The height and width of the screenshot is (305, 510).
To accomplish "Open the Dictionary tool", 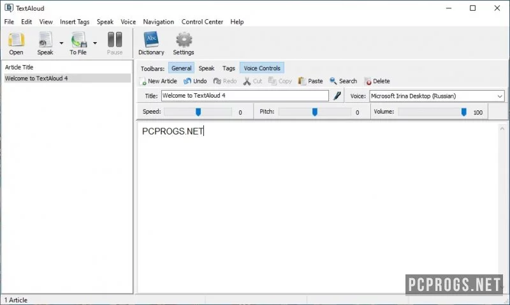I will [151, 43].
